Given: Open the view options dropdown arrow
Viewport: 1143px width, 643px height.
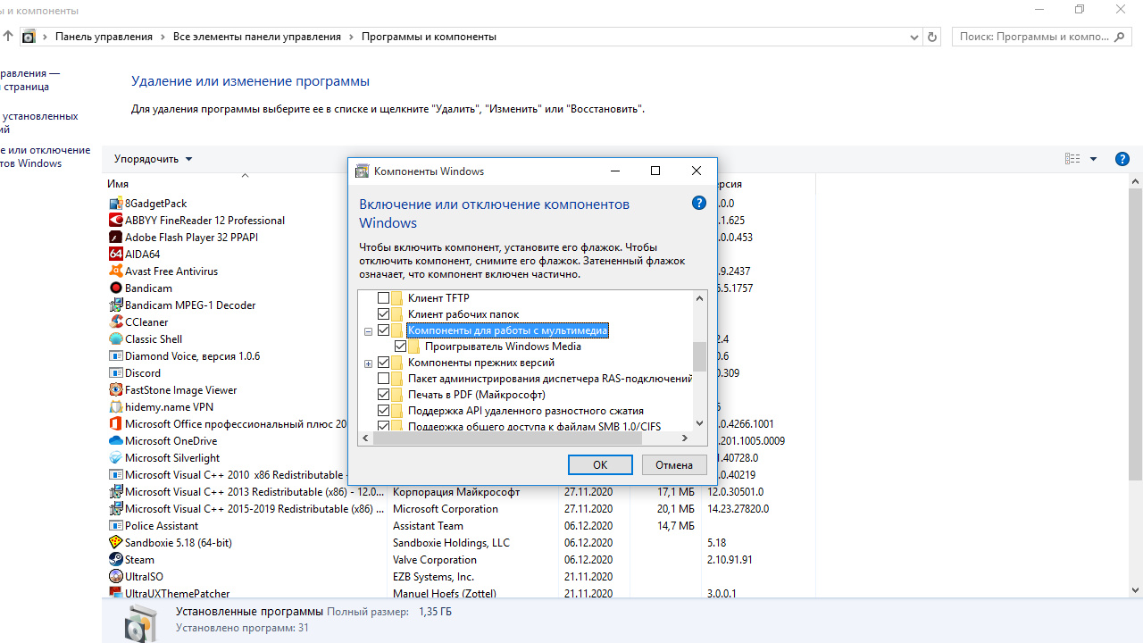Looking at the screenshot, I should [1094, 159].
